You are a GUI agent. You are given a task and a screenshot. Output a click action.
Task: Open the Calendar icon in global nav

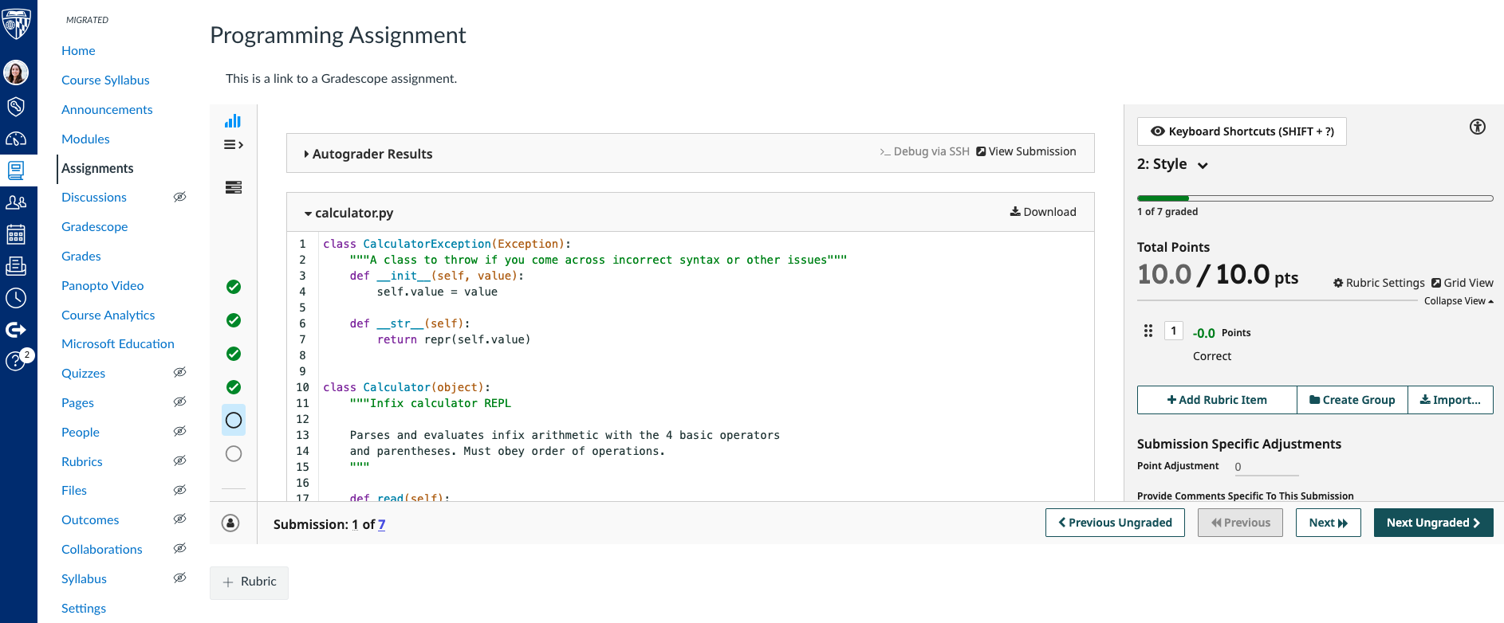16,234
